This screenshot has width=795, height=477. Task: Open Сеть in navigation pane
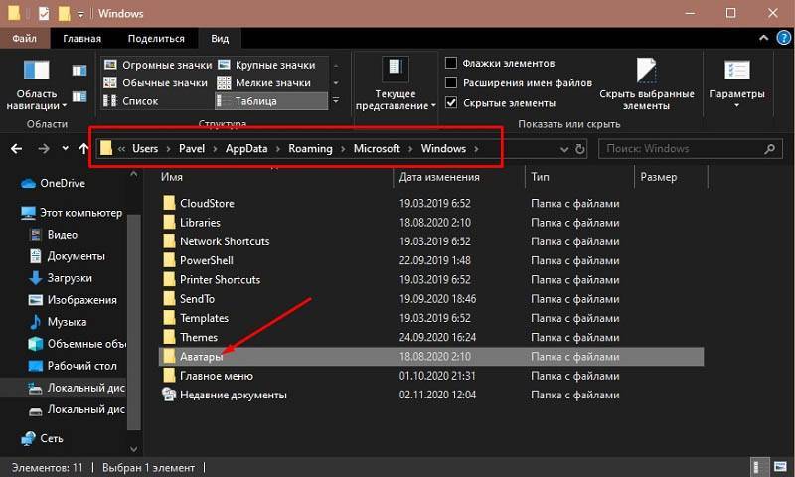pos(42,438)
